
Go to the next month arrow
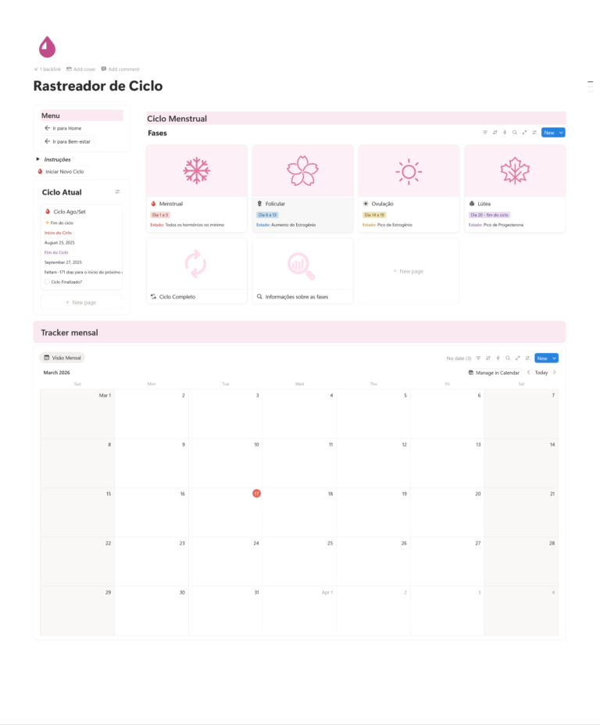point(555,373)
